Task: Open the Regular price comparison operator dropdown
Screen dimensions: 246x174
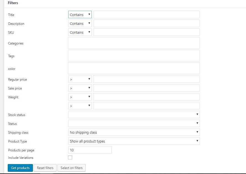Action: [80, 79]
